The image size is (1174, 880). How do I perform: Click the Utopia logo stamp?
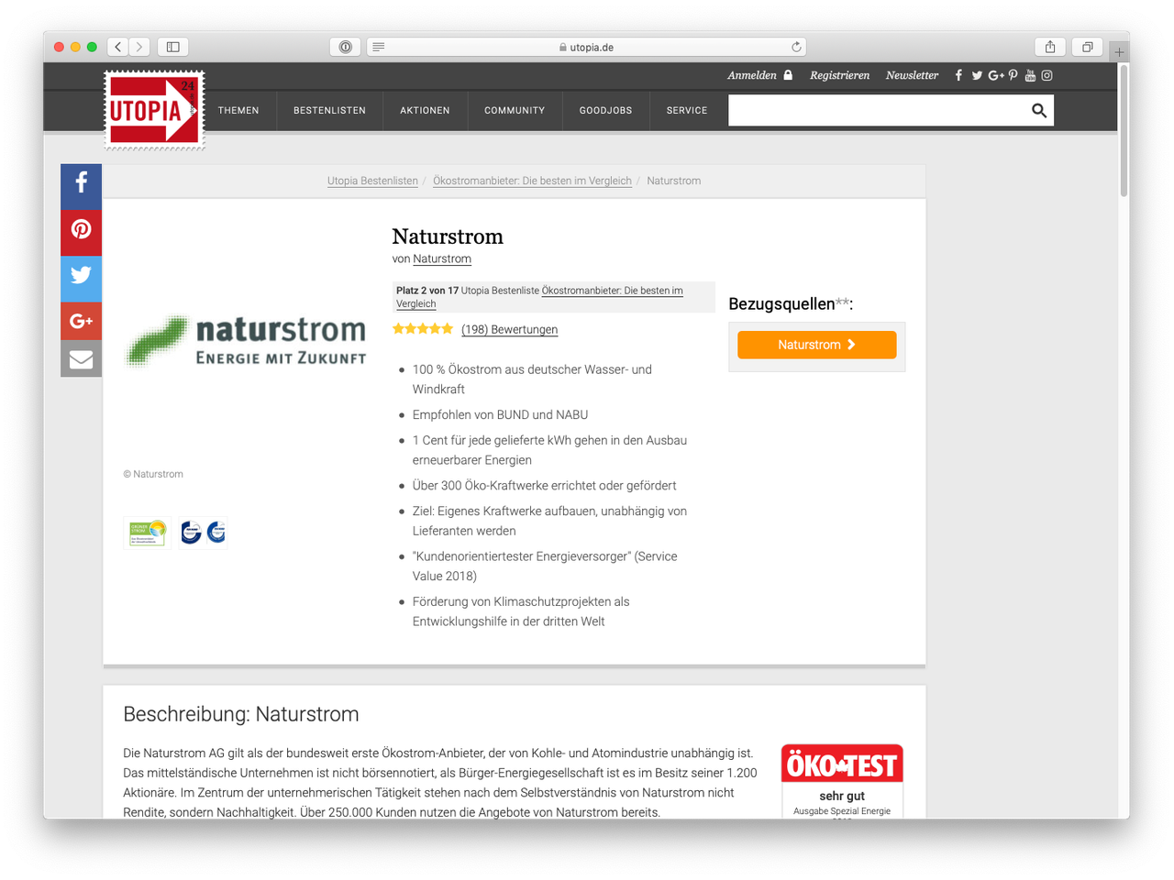coord(154,110)
